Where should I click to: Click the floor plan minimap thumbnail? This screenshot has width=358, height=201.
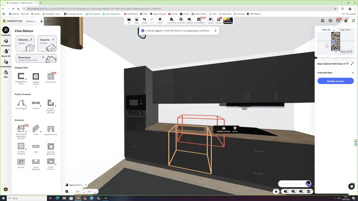336,41
